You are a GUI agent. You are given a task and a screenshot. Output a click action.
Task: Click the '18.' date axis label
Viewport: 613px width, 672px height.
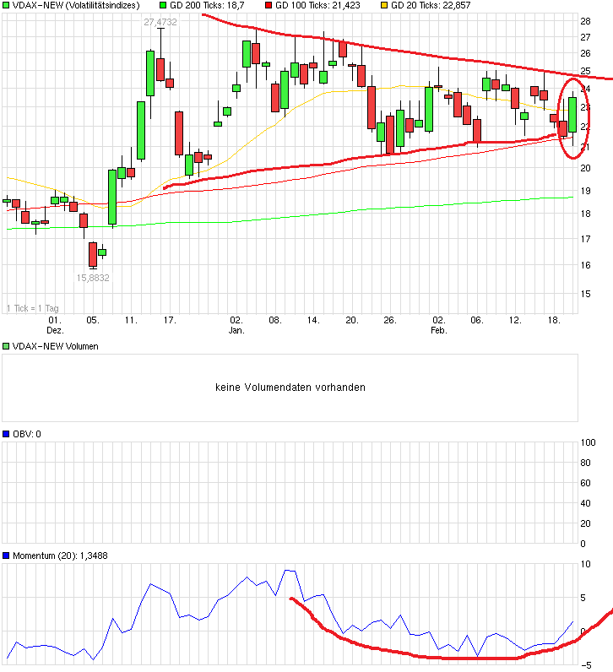pos(554,320)
